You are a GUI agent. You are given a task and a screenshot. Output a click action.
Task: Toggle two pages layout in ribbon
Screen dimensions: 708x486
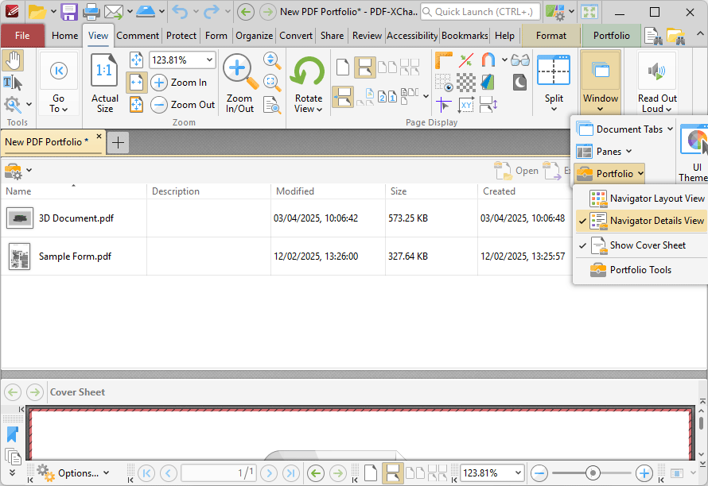point(388,67)
